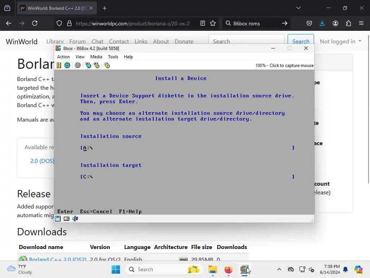Open the Action menu in 86Box

point(63,57)
